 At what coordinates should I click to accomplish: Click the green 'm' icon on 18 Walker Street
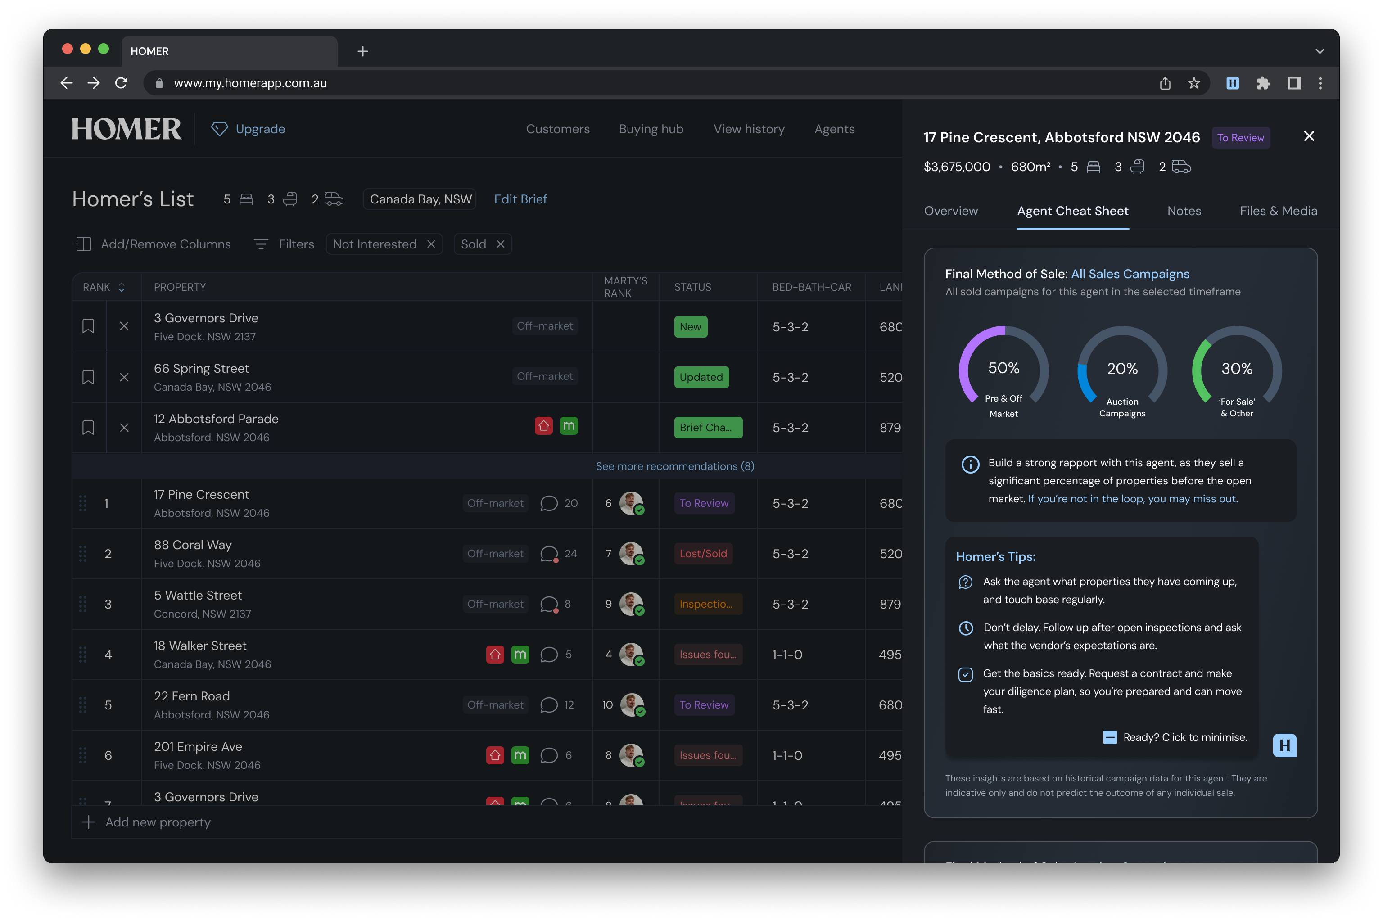520,655
